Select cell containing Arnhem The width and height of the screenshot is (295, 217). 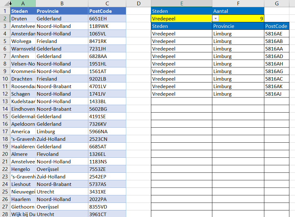[x=23, y=56]
